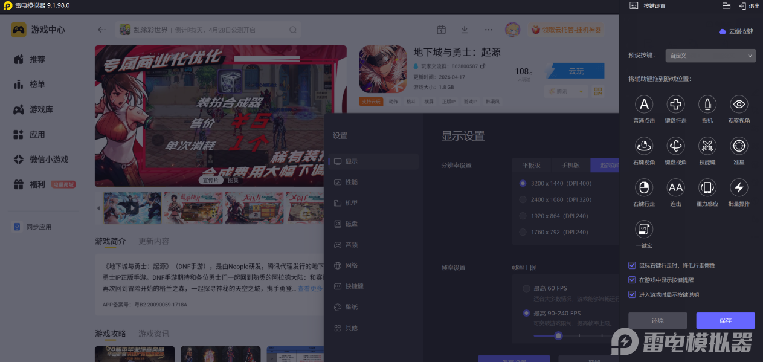
Task: Open the 预设按键 preset dropdown
Action: pos(710,56)
